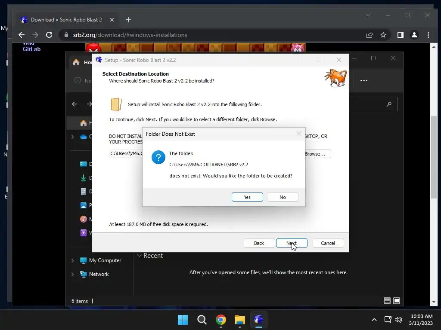Go back in Chrome browser

(22, 35)
